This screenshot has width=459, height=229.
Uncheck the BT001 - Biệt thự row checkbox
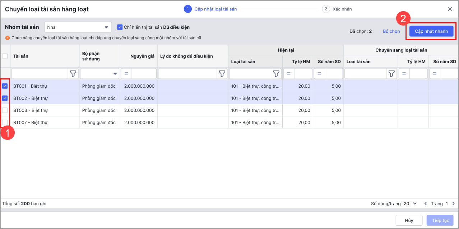[x=5, y=86]
